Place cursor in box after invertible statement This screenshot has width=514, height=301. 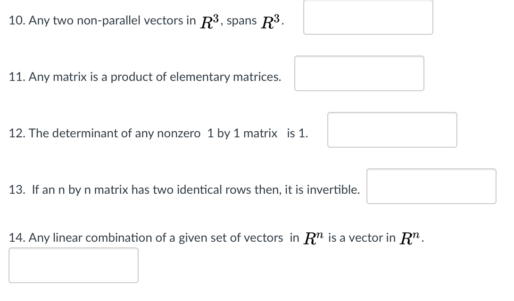pos(431,186)
